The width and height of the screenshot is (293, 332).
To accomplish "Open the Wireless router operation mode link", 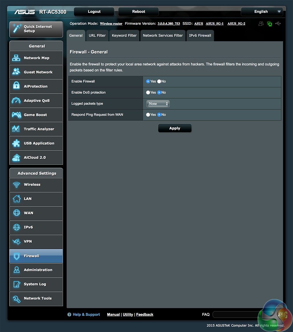I will (111, 24).
